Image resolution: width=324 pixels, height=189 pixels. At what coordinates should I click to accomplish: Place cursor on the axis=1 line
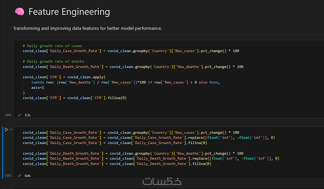(x=38, y=88)
